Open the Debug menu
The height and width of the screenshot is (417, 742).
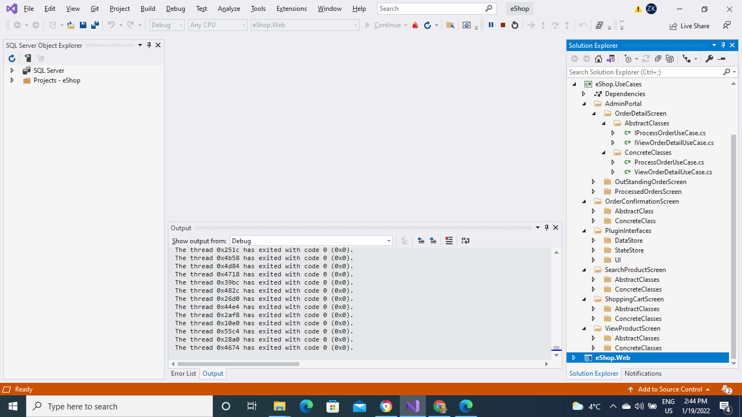[x=175, y=8]
